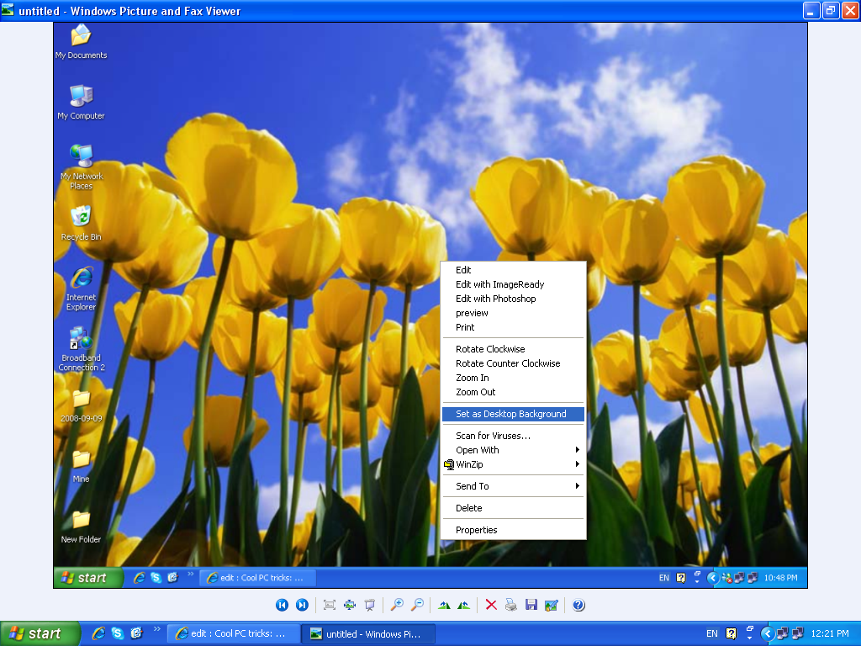Screen dimensions: 861x646
Task: Expand hidden system tray icons arrow
Action: click(767, 633)
